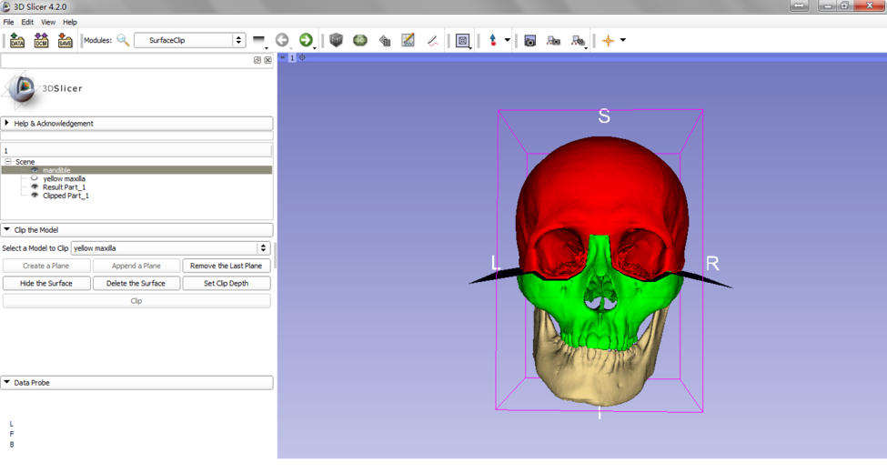
Task: Open the File menu
Action: coord(8,22)
